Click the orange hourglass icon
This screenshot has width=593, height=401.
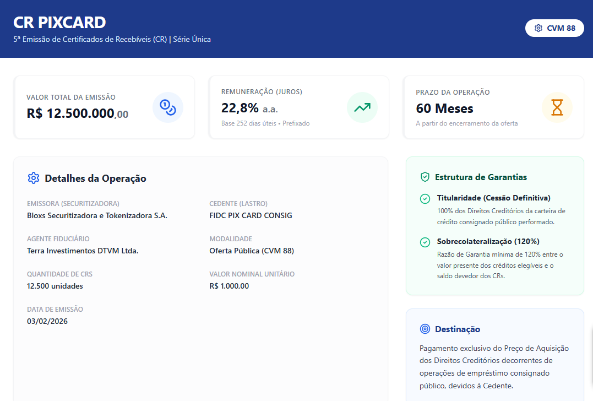coord(557,107)
